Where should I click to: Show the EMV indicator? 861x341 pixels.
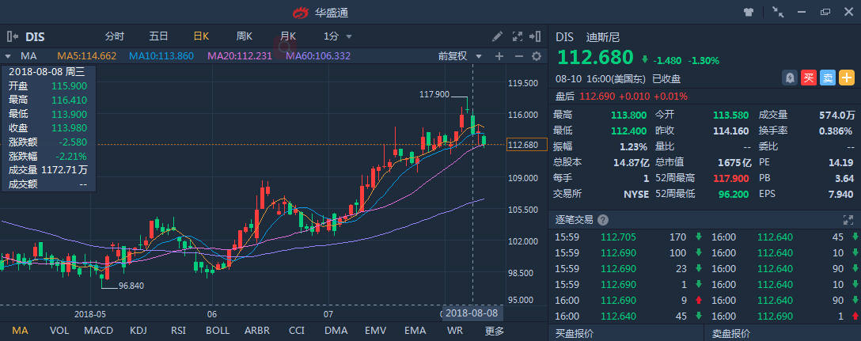[376, 331]
